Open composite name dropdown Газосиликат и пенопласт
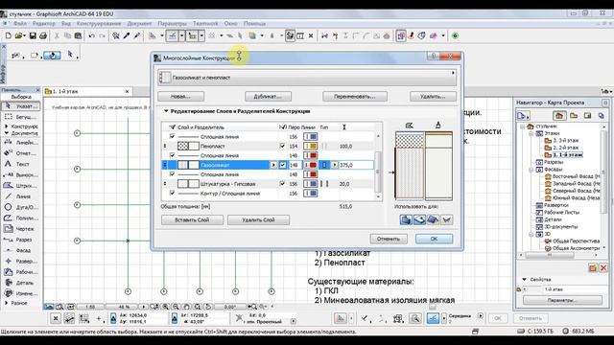The image size is (614, 345). point(307,78)
